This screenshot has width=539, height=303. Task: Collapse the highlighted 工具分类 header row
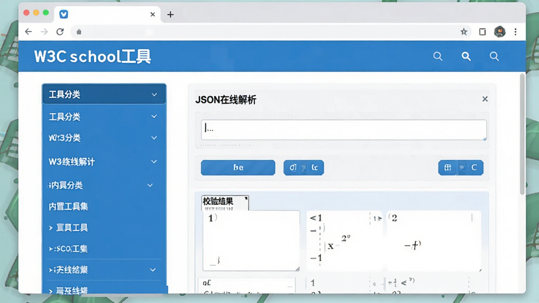coord(104,94)
